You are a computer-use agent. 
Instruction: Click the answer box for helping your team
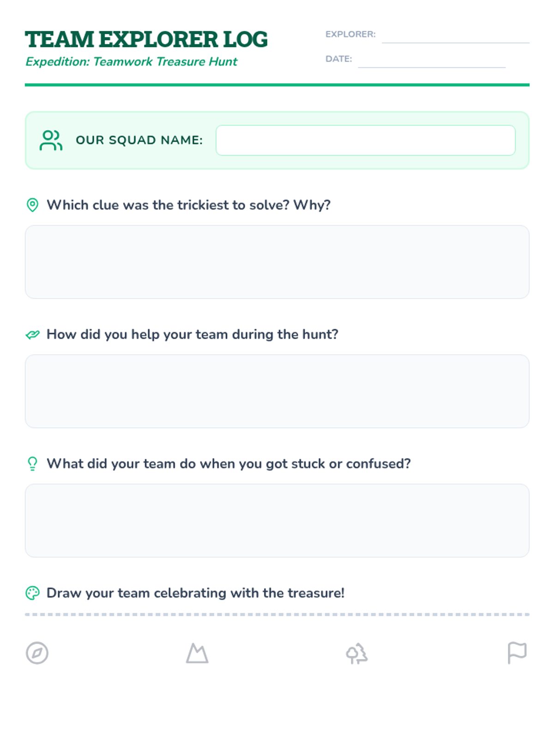(x=277, y=391)
